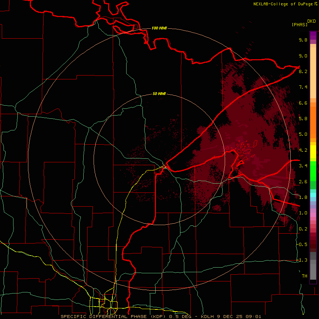Image resolution: width=319 pixels, height=319 pixels.
Task: Click the 0.2 value on the color scale
Action: 303,229
